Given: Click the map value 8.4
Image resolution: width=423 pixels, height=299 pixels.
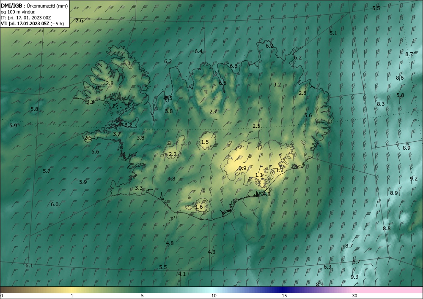Looking at the screenshot, I should coord(320,284).
